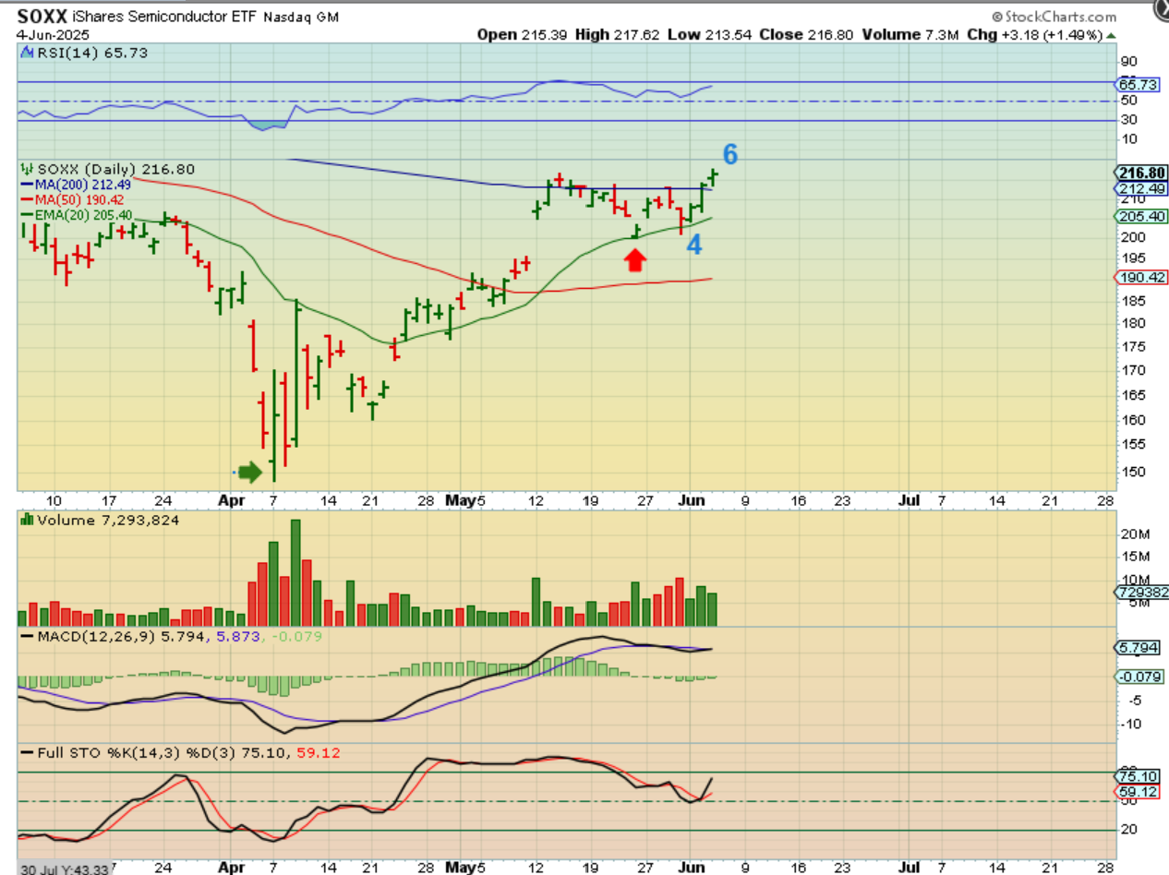This screenshot has height=875, width=1169.
Task: Click the 90 level on the RSI axis
Action: [x=1127, y=62]
